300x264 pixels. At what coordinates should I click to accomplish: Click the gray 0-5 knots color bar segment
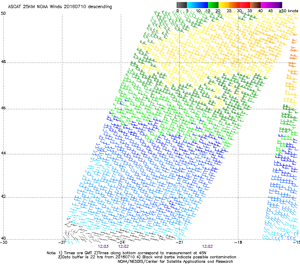(x=182, y=5)
